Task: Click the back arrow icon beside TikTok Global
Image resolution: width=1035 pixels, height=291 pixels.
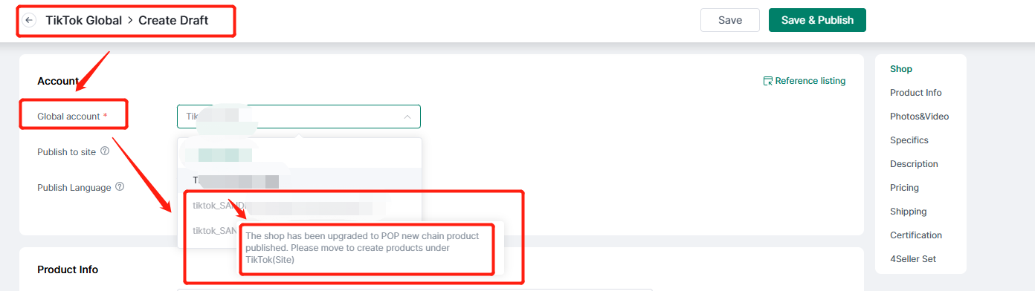Action: point(30,20)
